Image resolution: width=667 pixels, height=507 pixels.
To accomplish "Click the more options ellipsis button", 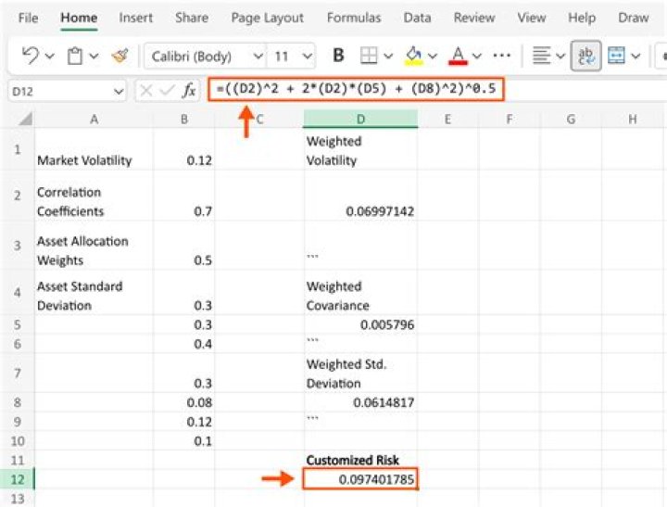I will click(x=501, y=57).
